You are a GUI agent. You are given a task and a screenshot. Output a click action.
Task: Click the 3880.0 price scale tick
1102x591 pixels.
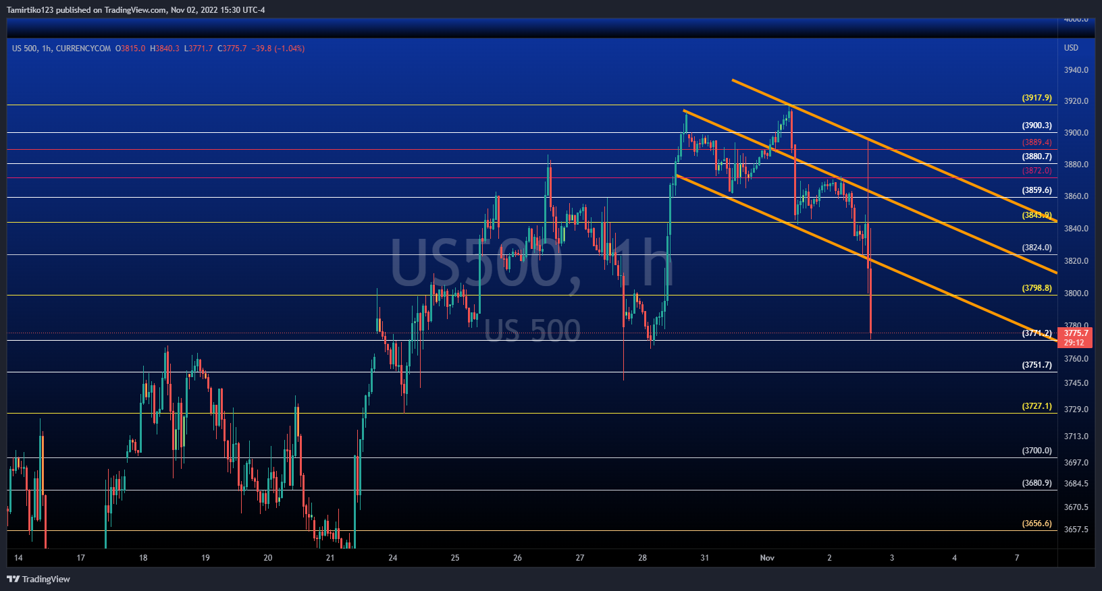[x=1076, y=165]
